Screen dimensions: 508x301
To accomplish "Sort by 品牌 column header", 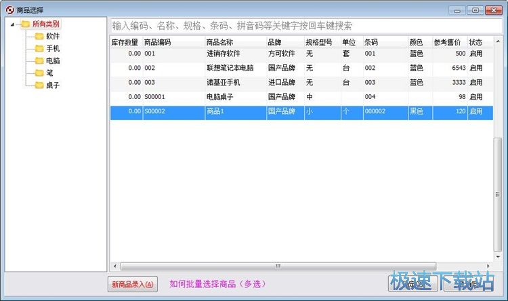I will pos(285,42).
